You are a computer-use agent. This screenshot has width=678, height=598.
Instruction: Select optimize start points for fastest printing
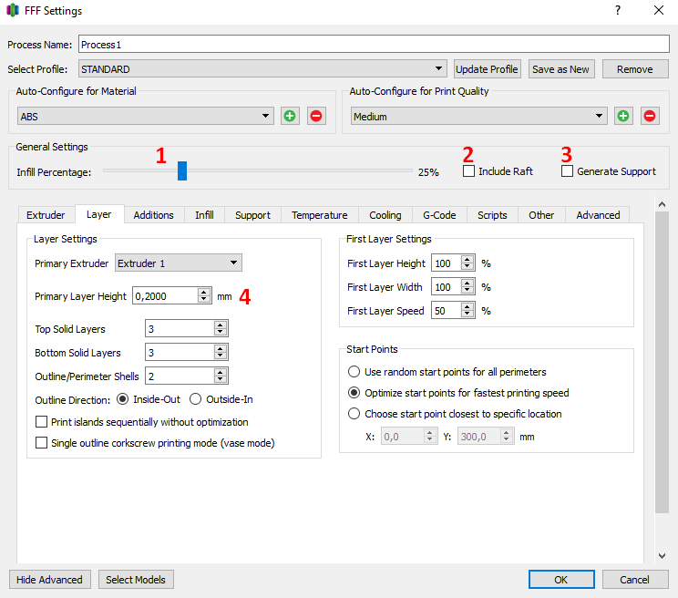point(354,393)
